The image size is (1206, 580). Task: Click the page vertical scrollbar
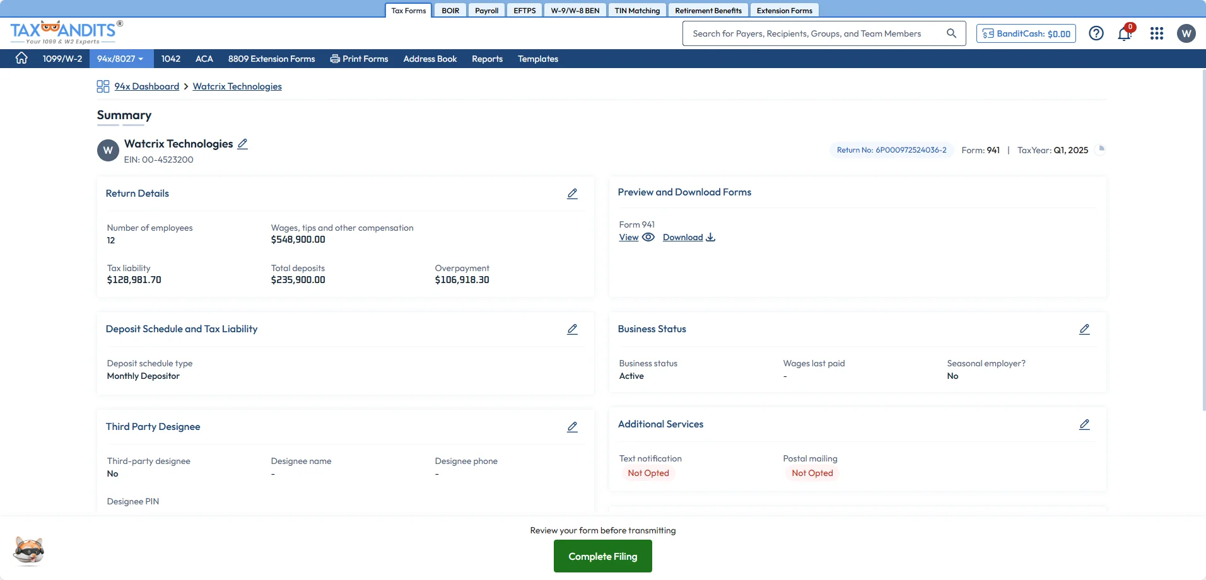point(1203,240)
